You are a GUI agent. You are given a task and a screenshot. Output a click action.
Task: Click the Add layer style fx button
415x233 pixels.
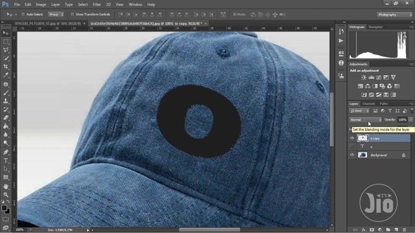coord(364,230)
